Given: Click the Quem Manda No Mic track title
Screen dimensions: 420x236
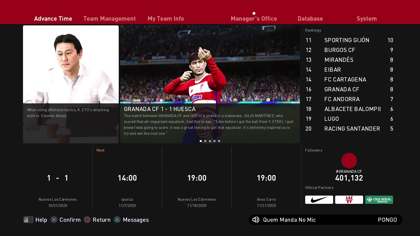Looking at the screenshot, I should tap(289, 220).
